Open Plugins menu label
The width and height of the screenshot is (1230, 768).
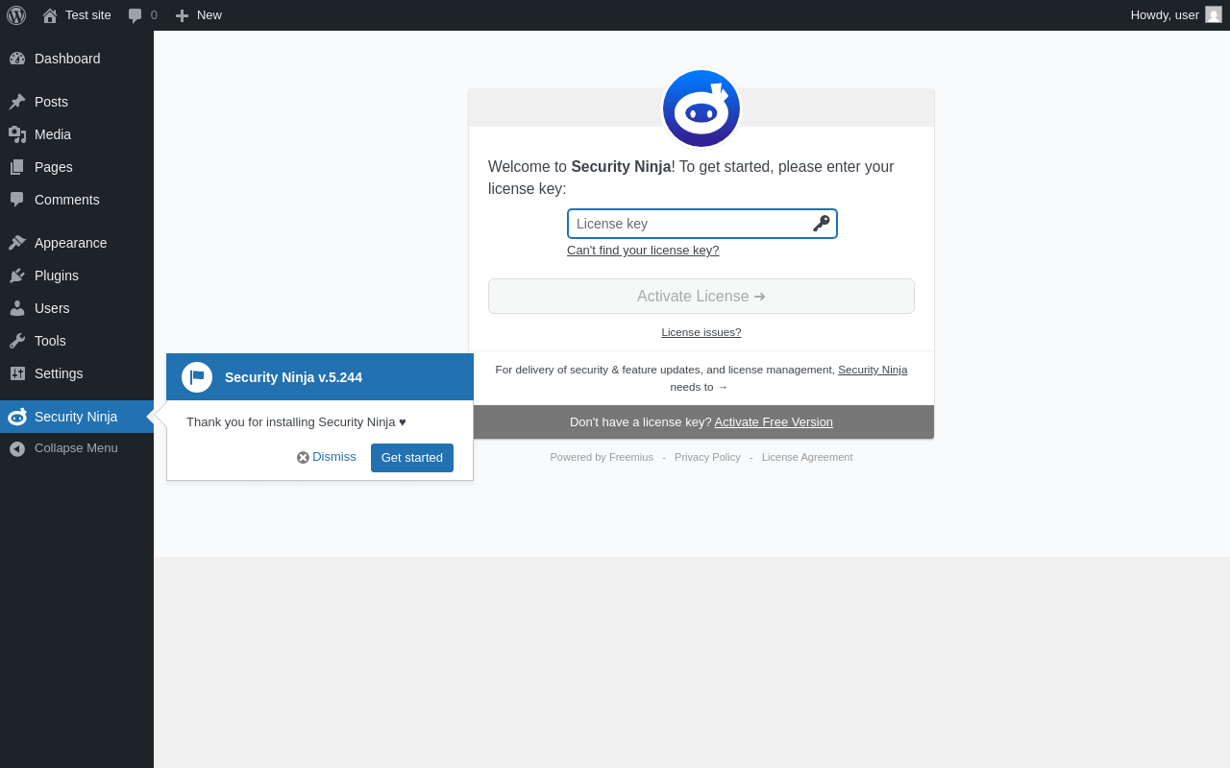57,276
